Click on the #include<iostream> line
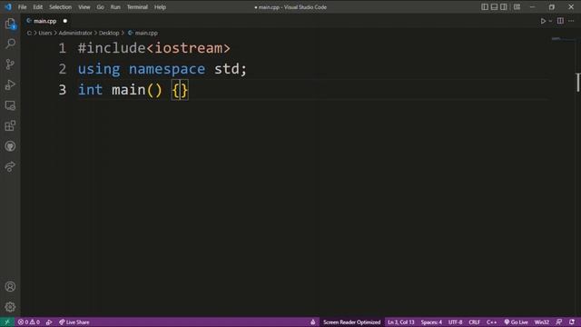This screenshot has height=327, width=581. click(154, 48)
